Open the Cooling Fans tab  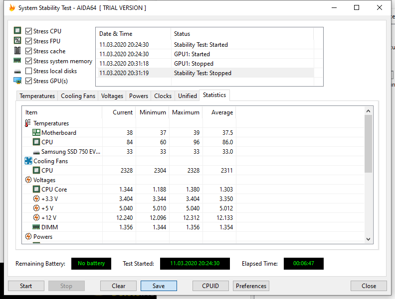[x=78, y=96]
